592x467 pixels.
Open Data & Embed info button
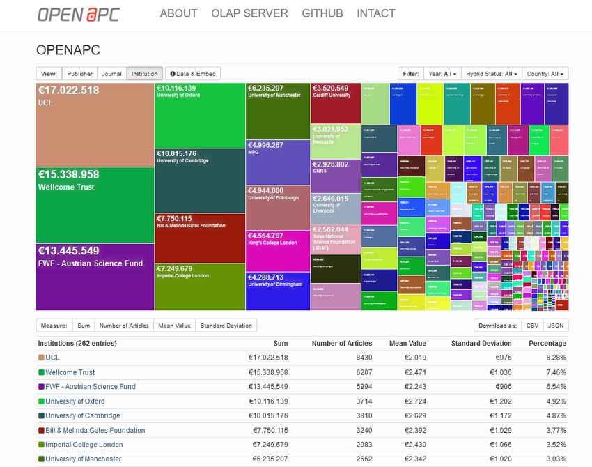[x=193, y=74]
